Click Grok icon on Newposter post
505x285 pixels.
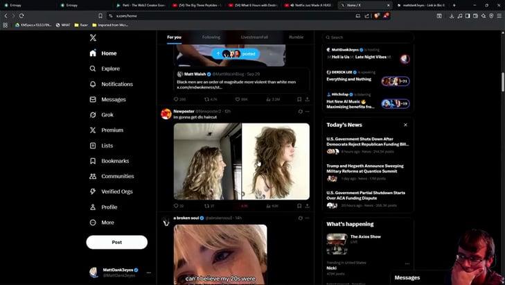coord(300,111)
